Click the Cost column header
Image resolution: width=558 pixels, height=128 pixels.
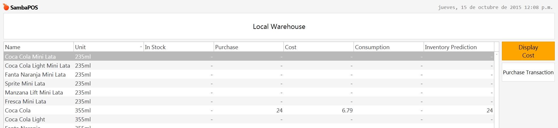click(319, 47)
